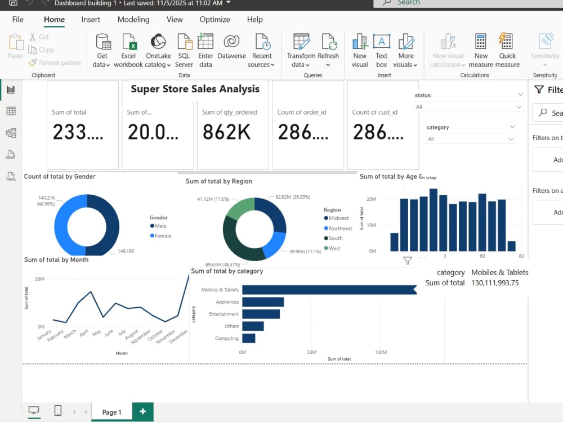Switch to desktop layout view

coord(34,411)
